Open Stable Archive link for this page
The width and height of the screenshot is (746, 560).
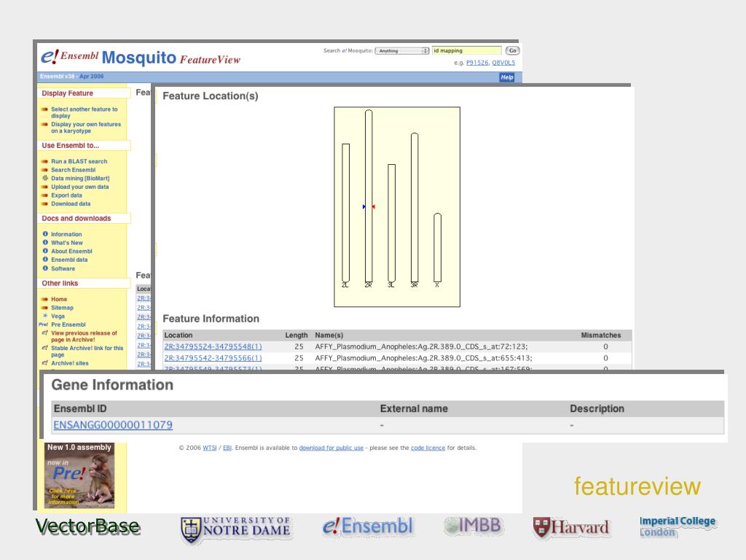[x=87, y=351]
